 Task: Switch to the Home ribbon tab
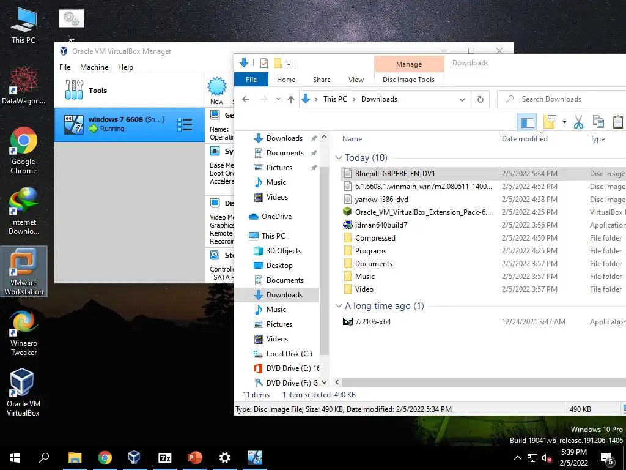286,80
